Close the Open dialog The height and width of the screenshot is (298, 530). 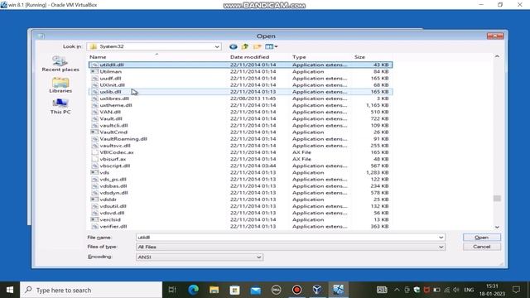click(x=495, y=36)
